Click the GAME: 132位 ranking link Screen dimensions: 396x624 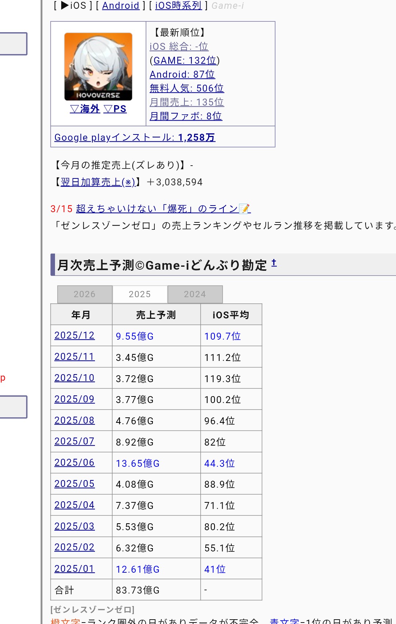(185, 60)
